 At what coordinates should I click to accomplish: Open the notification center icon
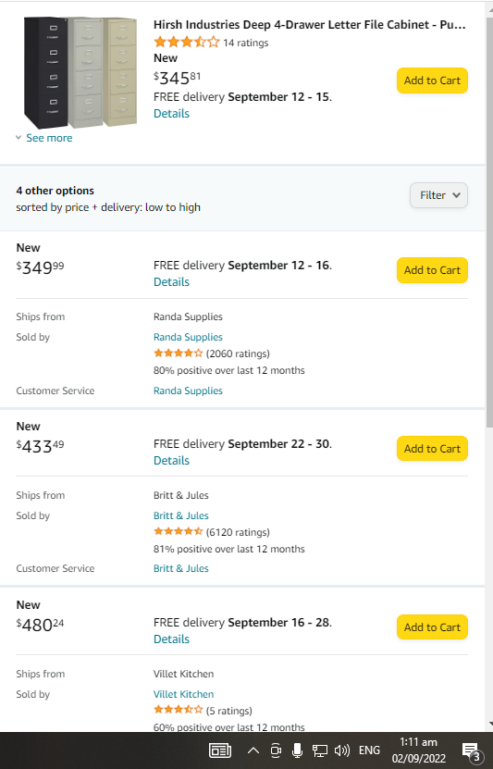pyautogui.click(x=472, y=750)
